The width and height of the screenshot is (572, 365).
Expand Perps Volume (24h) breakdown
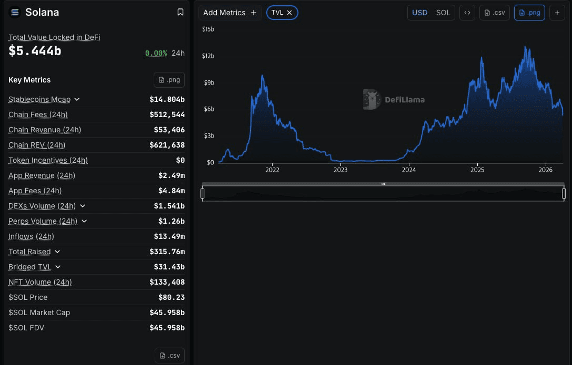pos(84,221)
